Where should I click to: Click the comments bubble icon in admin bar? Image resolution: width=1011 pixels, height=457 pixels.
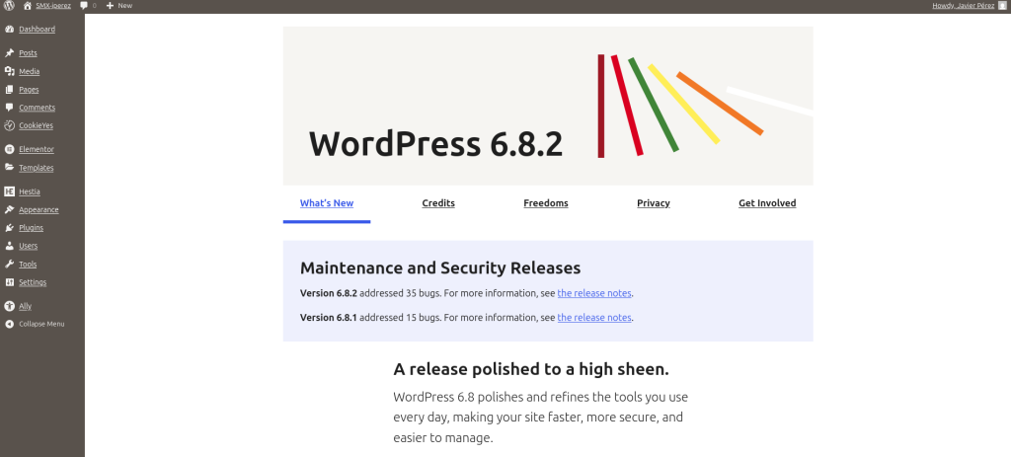(x=83, y=6)
